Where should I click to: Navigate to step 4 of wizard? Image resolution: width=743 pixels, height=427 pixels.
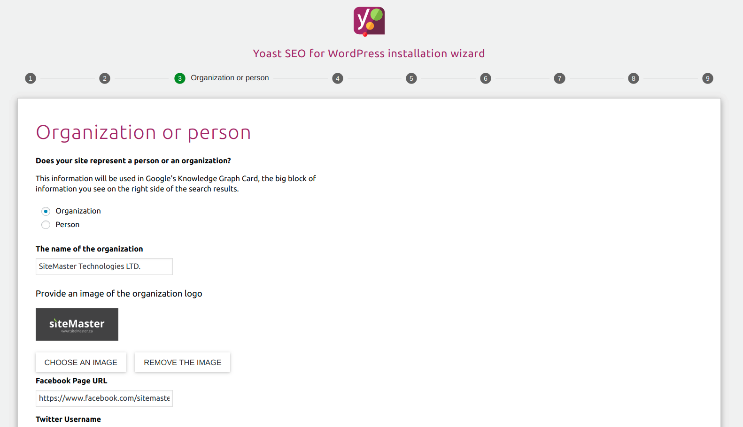[x=338, y=78]
